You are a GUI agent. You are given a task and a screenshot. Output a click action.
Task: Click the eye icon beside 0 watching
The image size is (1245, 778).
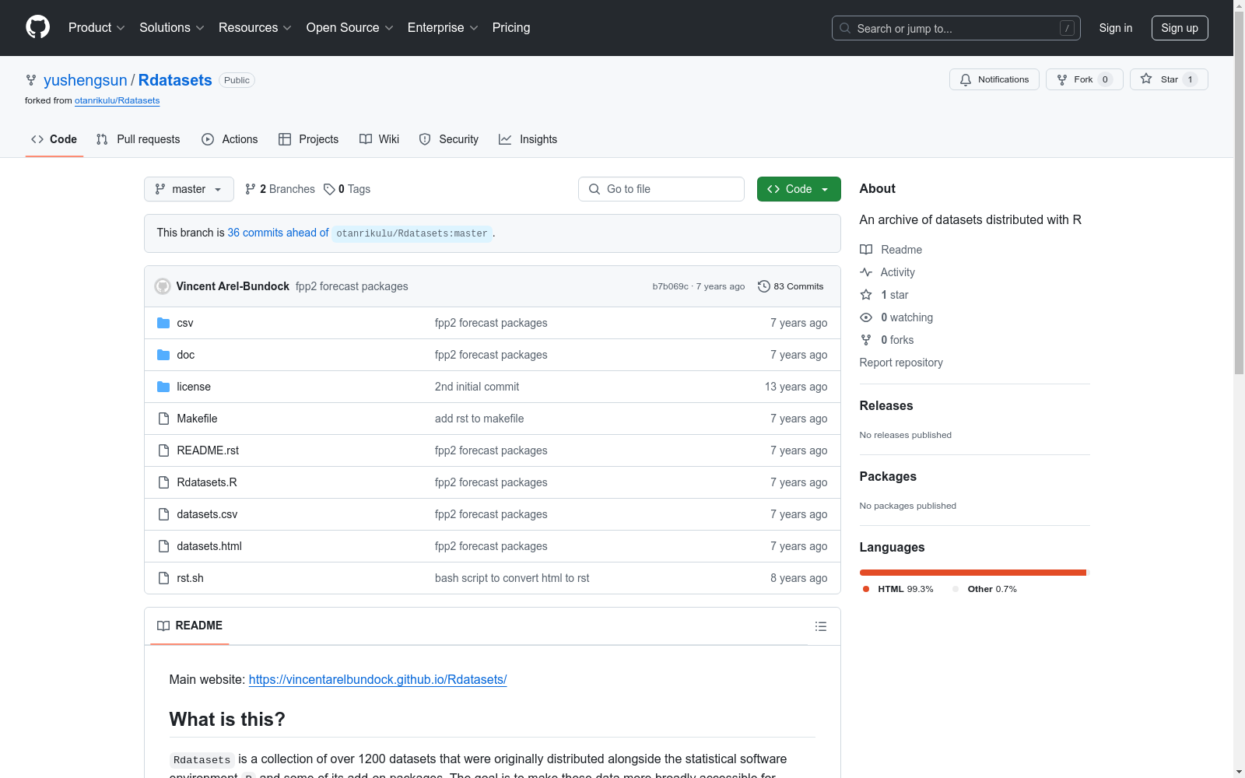point(866,317)
